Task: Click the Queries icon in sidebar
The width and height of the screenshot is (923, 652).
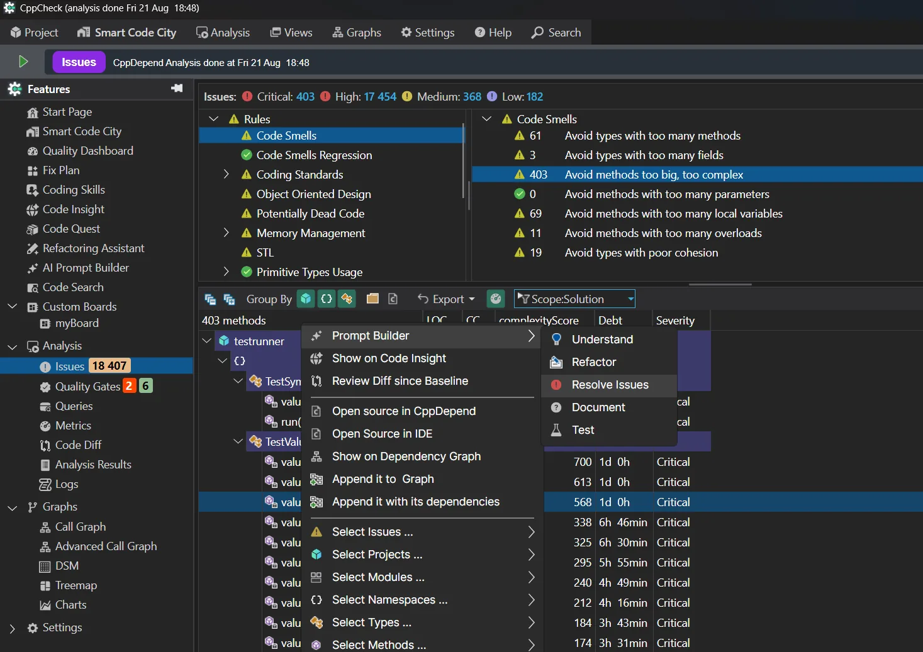Action: coord(45,407)
